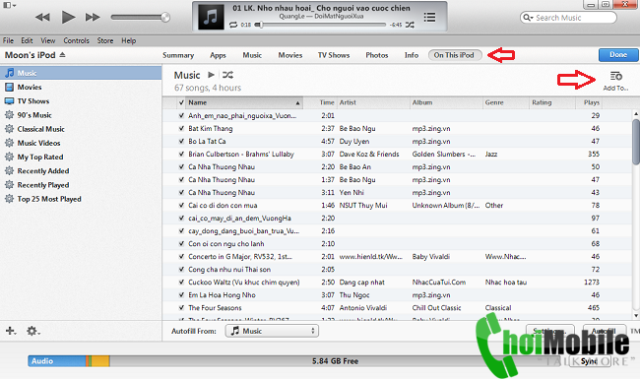Select TV Shows in the sidebar
This screenshot has height=379, width=640.
click(x=81, y=100)
